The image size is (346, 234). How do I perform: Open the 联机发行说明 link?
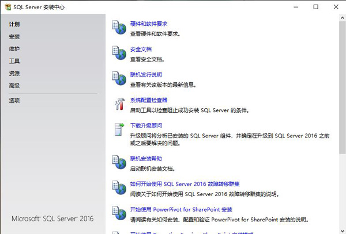click(146, 75)
